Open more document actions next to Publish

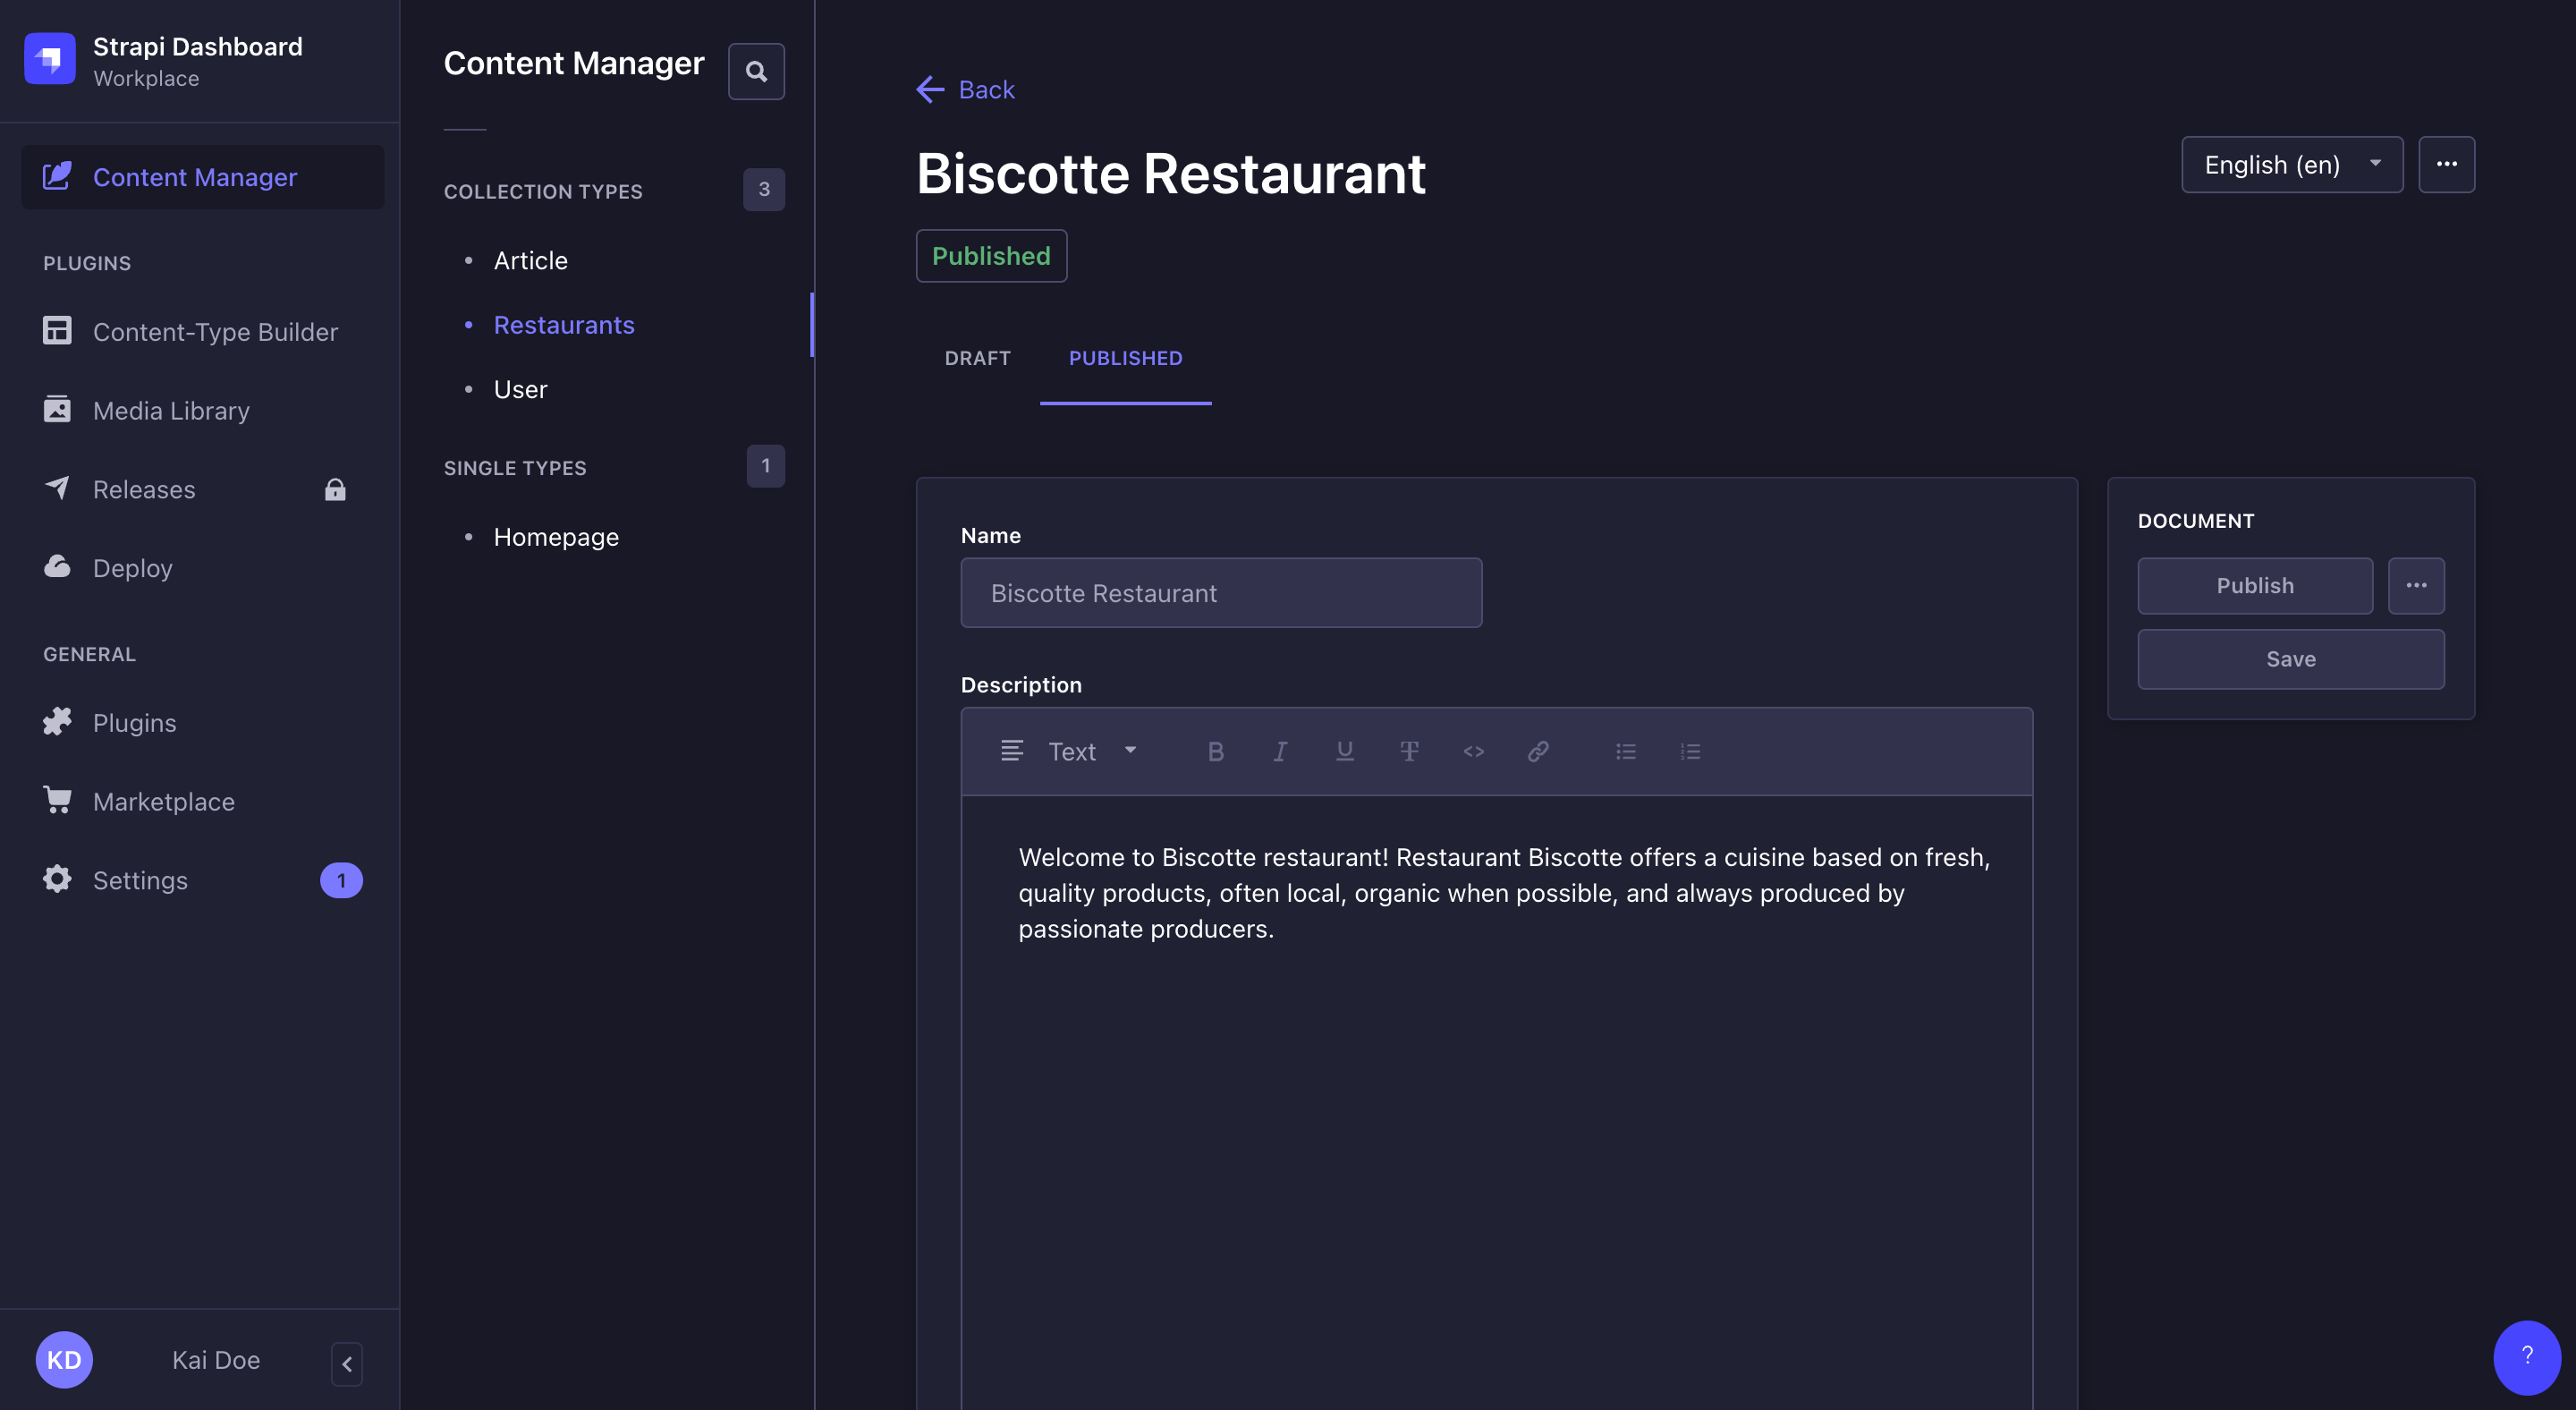pyautogui.click(x=2416, y=586)
